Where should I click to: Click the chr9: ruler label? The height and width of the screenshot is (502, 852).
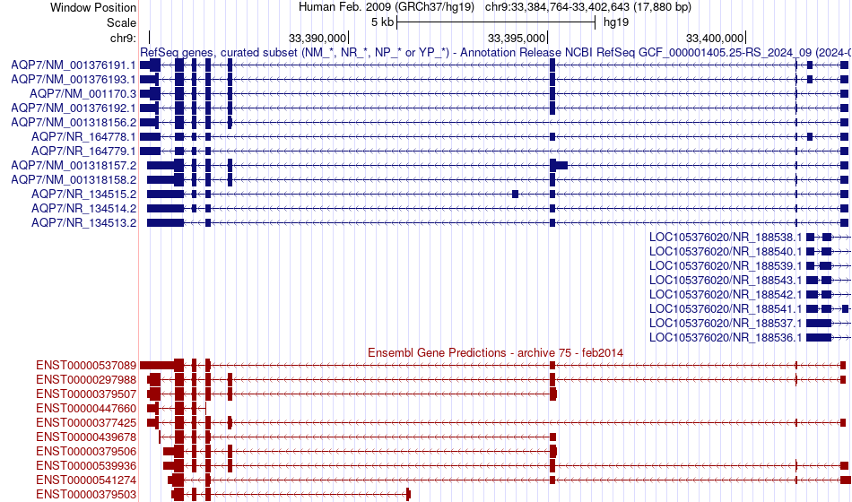pos(123,38)
